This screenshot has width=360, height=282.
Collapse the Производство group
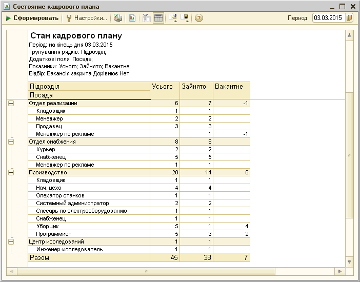(x=10, y=172)
